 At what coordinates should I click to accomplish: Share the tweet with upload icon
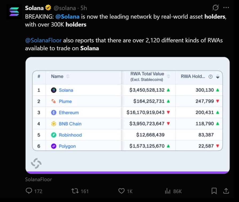coord(226,191)
